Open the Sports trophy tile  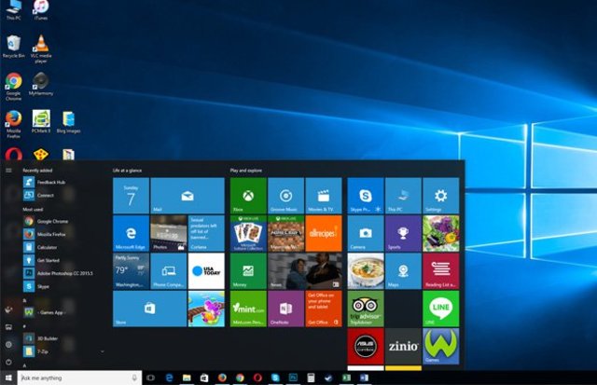click(x=403, y=233)
